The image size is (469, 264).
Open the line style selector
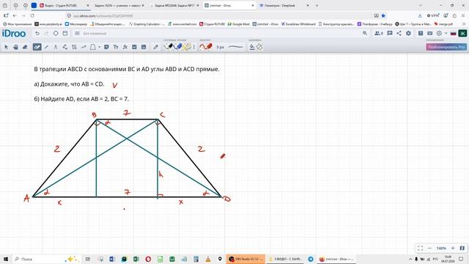pyautogui.click(x=236, y=47)
